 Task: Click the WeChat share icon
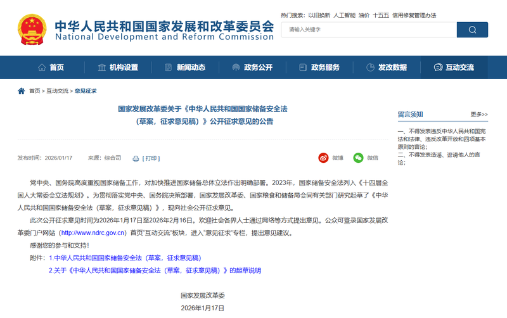coord(358,158)
